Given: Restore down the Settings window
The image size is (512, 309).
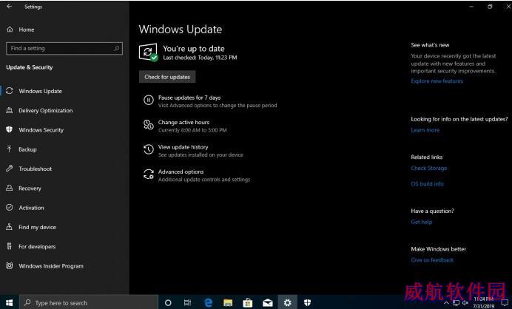Looking at the screenshot, I should pyautogui.click(x=490, y=7).
